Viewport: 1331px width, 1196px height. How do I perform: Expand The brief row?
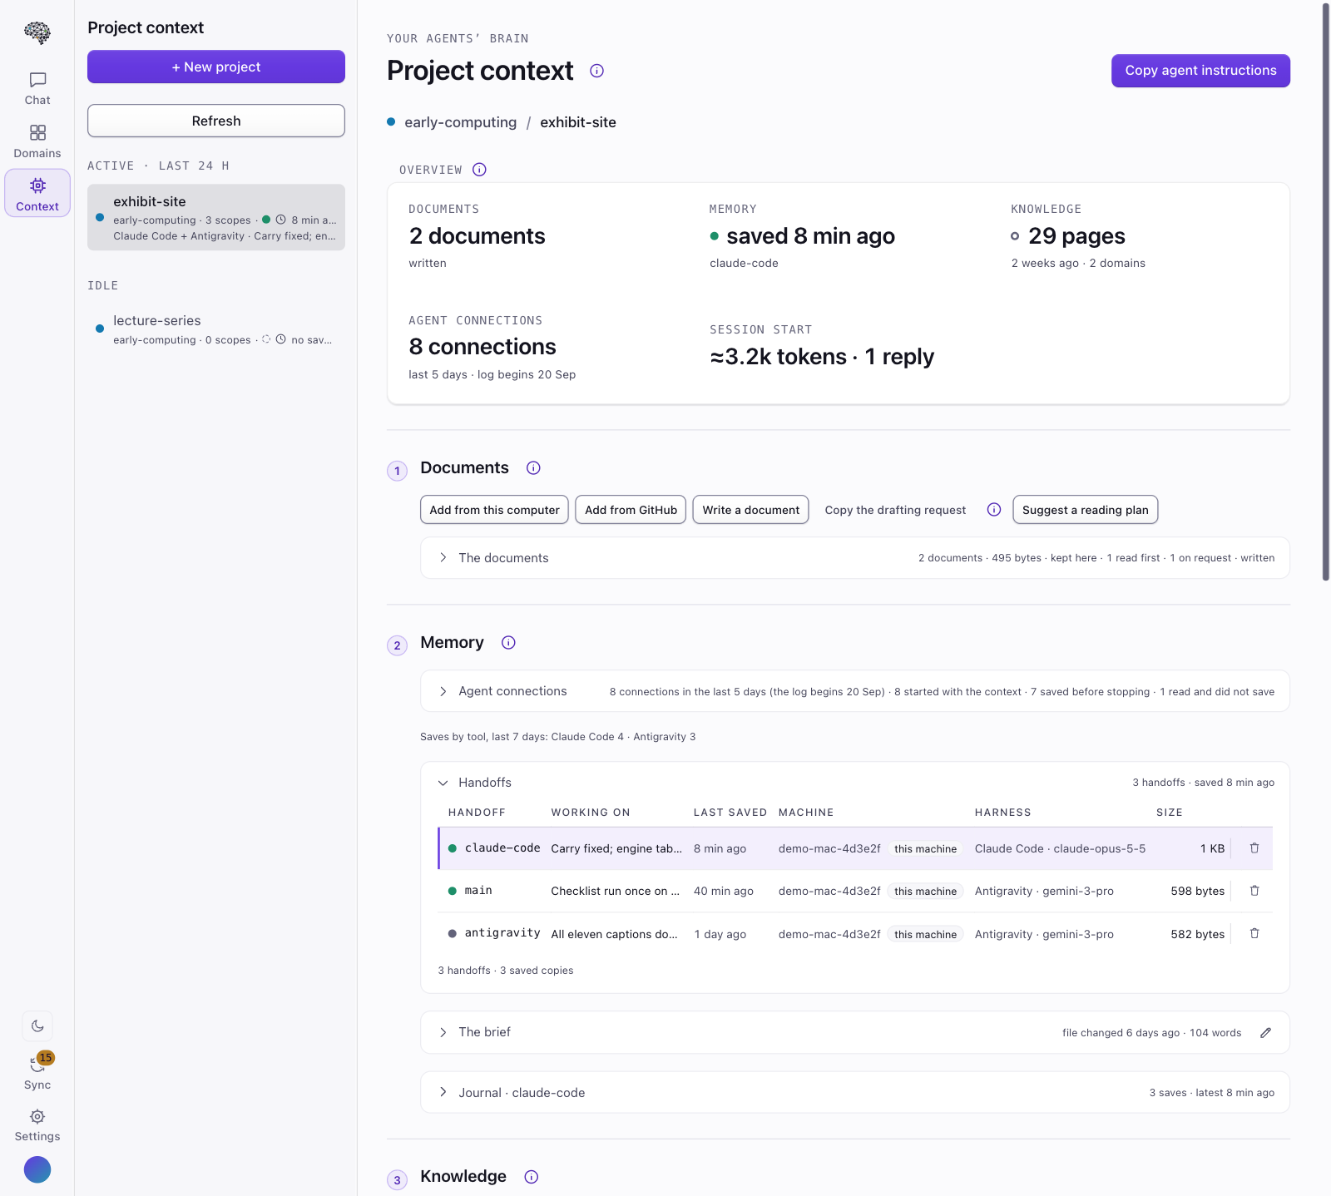(x=855, y=1032)
